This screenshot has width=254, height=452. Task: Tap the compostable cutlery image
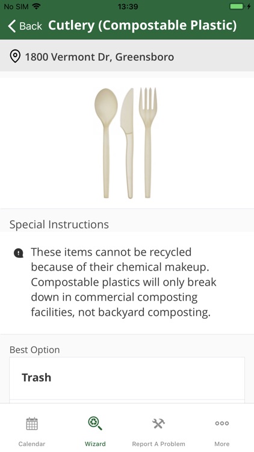[x=126, y=143]
